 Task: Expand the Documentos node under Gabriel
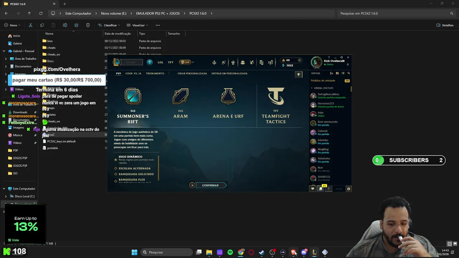click(x=6, y=66)
